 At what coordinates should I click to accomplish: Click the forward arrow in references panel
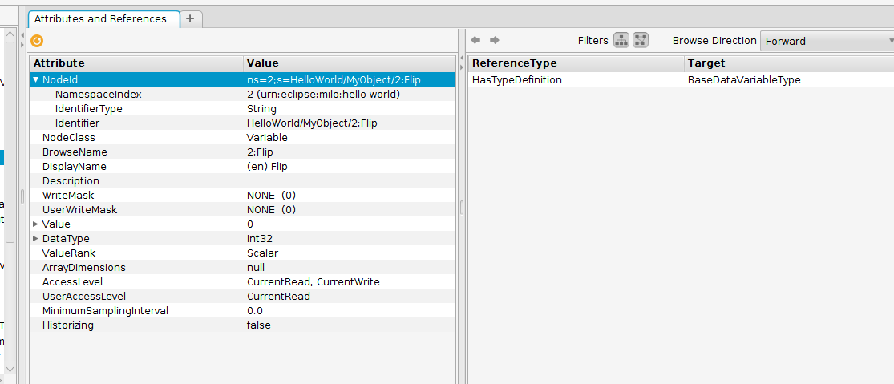tap(495, 40)
